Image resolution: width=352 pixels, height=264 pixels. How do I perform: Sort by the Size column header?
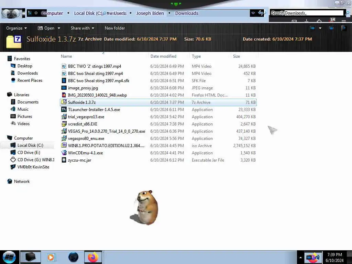[236, 56]
